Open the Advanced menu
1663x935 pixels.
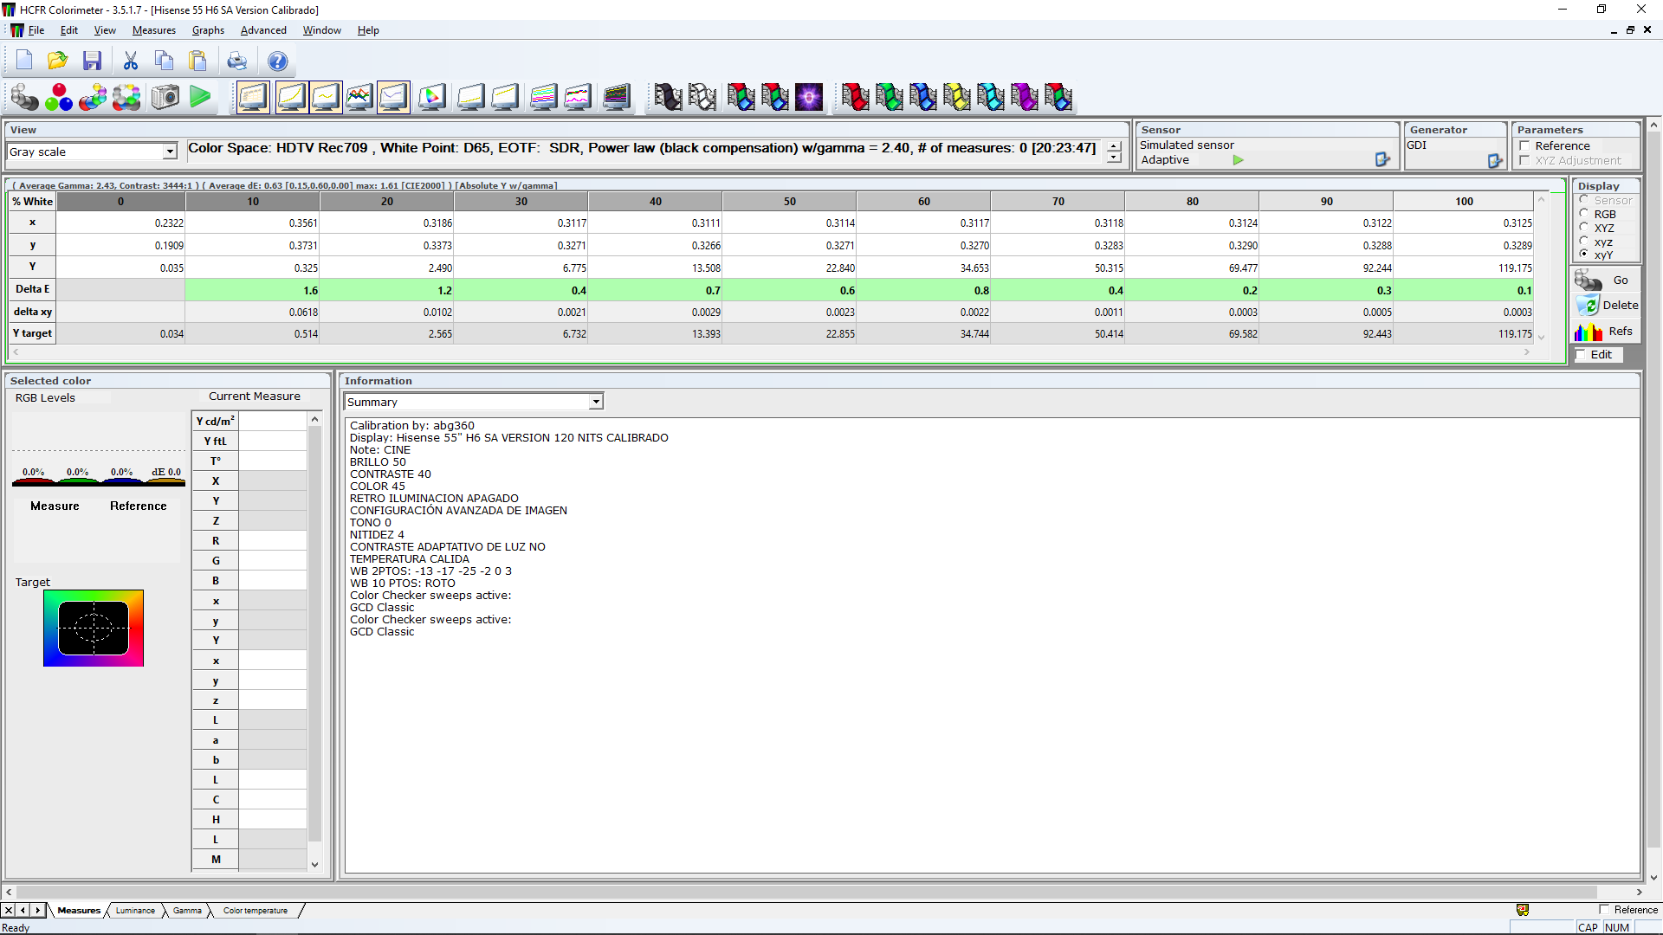[263, 30]
